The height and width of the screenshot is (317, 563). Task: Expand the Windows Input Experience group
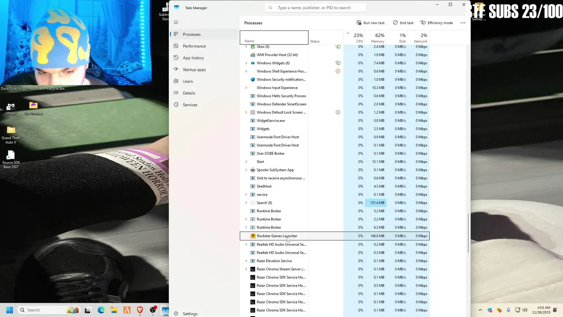point(246,88)
